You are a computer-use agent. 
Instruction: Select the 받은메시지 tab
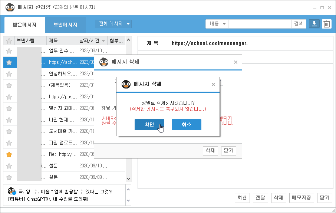(24, 25)
